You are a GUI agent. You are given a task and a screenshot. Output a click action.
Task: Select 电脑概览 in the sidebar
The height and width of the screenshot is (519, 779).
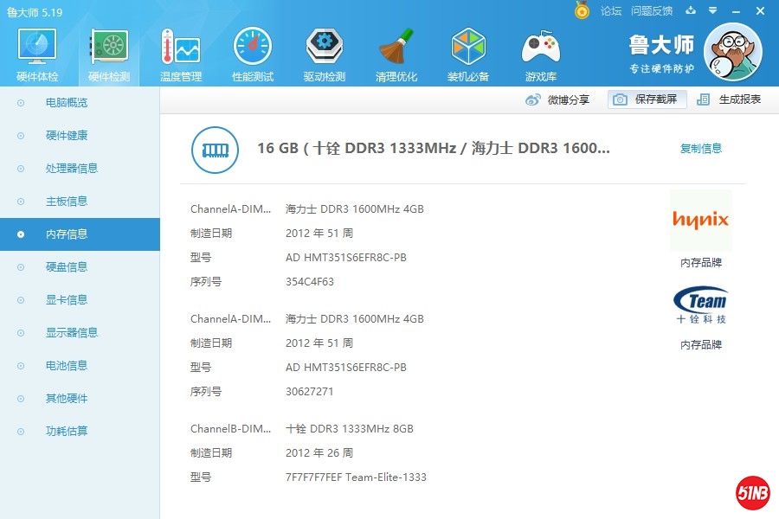pyautogui.click(x=67, y=103)
